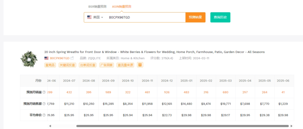Click monthly sales value 589
The height and width of the screenshot is (129, 303).
108,92
